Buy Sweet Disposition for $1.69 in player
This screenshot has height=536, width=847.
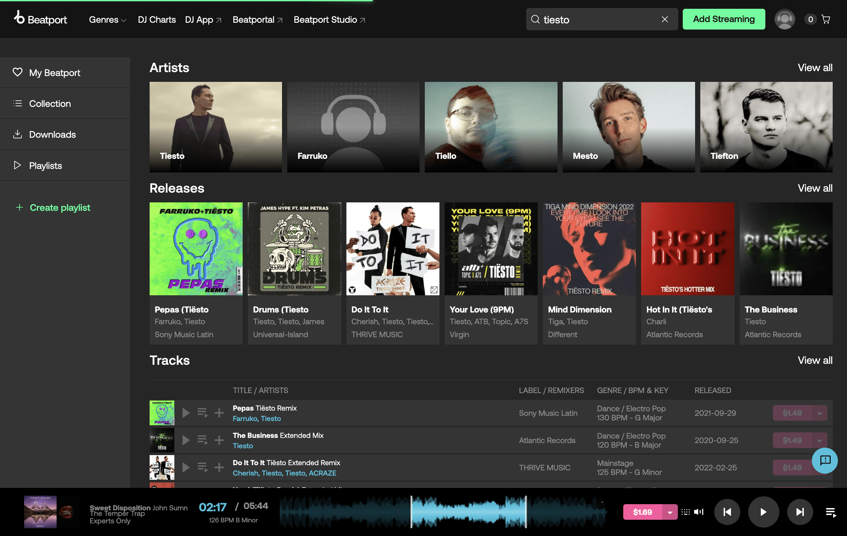click(642, 512)
